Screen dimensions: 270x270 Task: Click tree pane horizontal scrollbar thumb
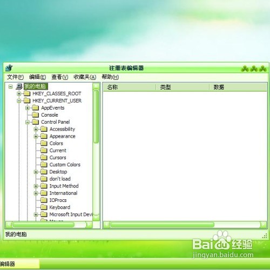[x=43, y=225]
